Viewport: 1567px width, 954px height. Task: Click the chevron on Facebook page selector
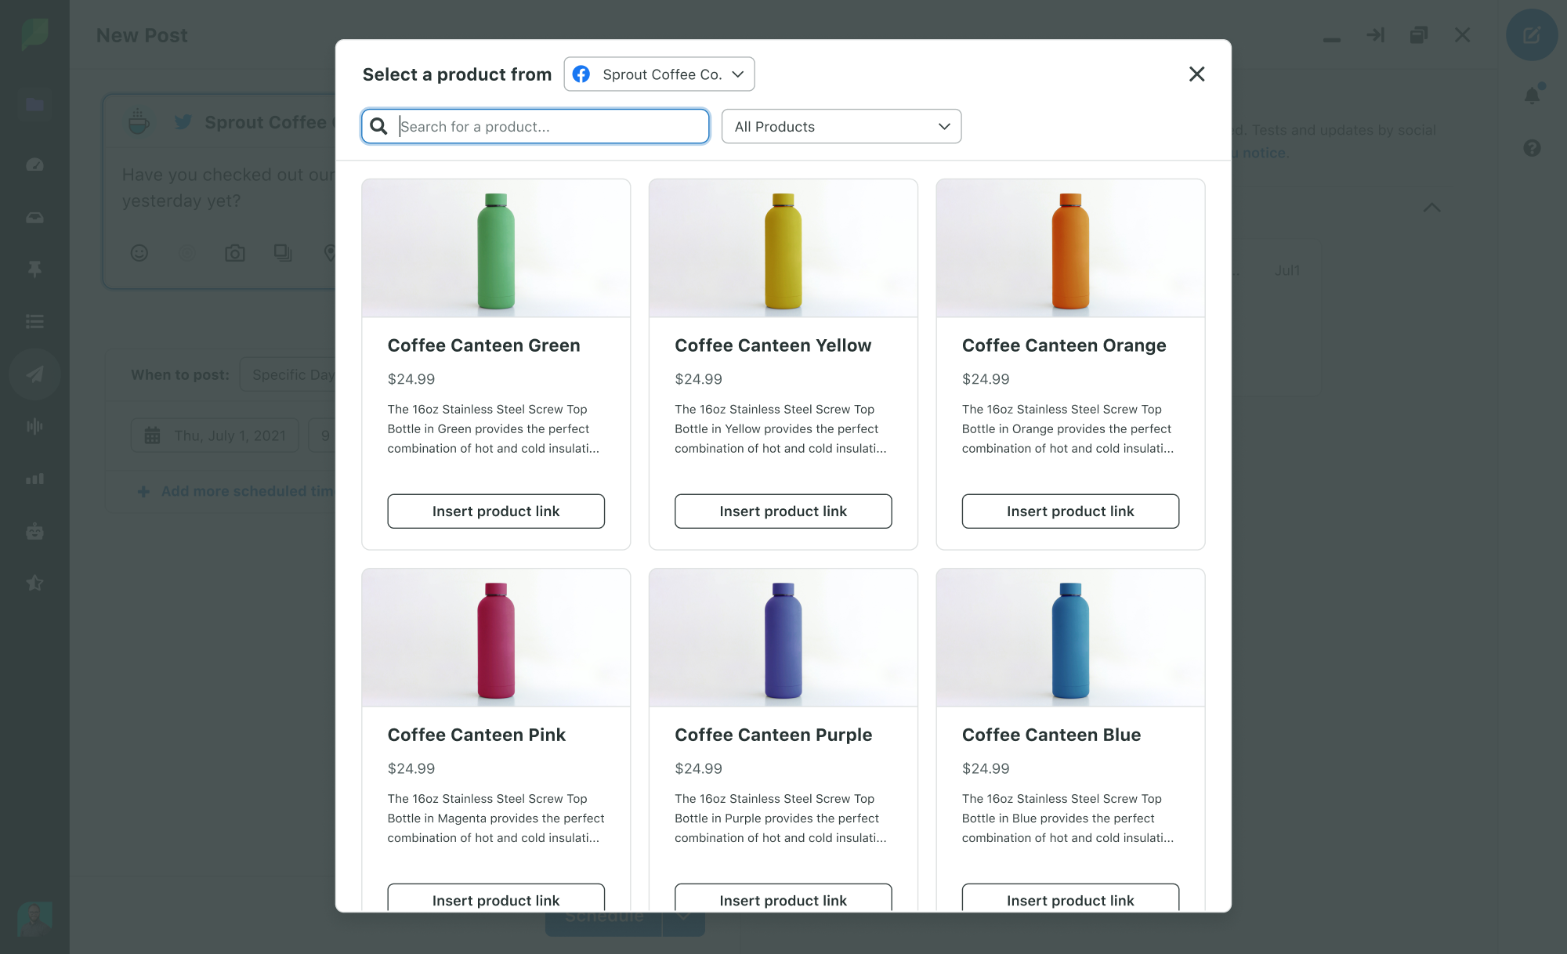click(x=739, y=75)
